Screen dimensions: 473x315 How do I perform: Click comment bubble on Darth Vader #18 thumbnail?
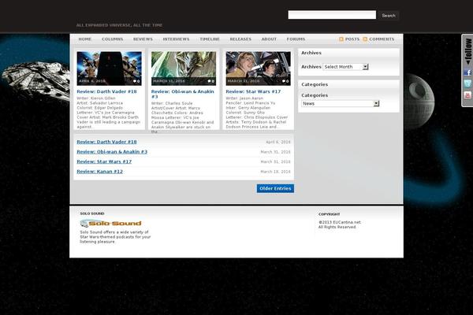click(x=136, y=81)
